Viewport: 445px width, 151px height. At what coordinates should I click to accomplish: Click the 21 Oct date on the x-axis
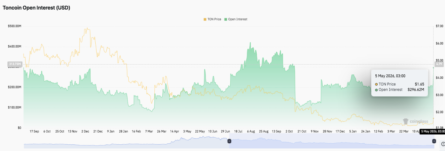(x=302, y=131)
